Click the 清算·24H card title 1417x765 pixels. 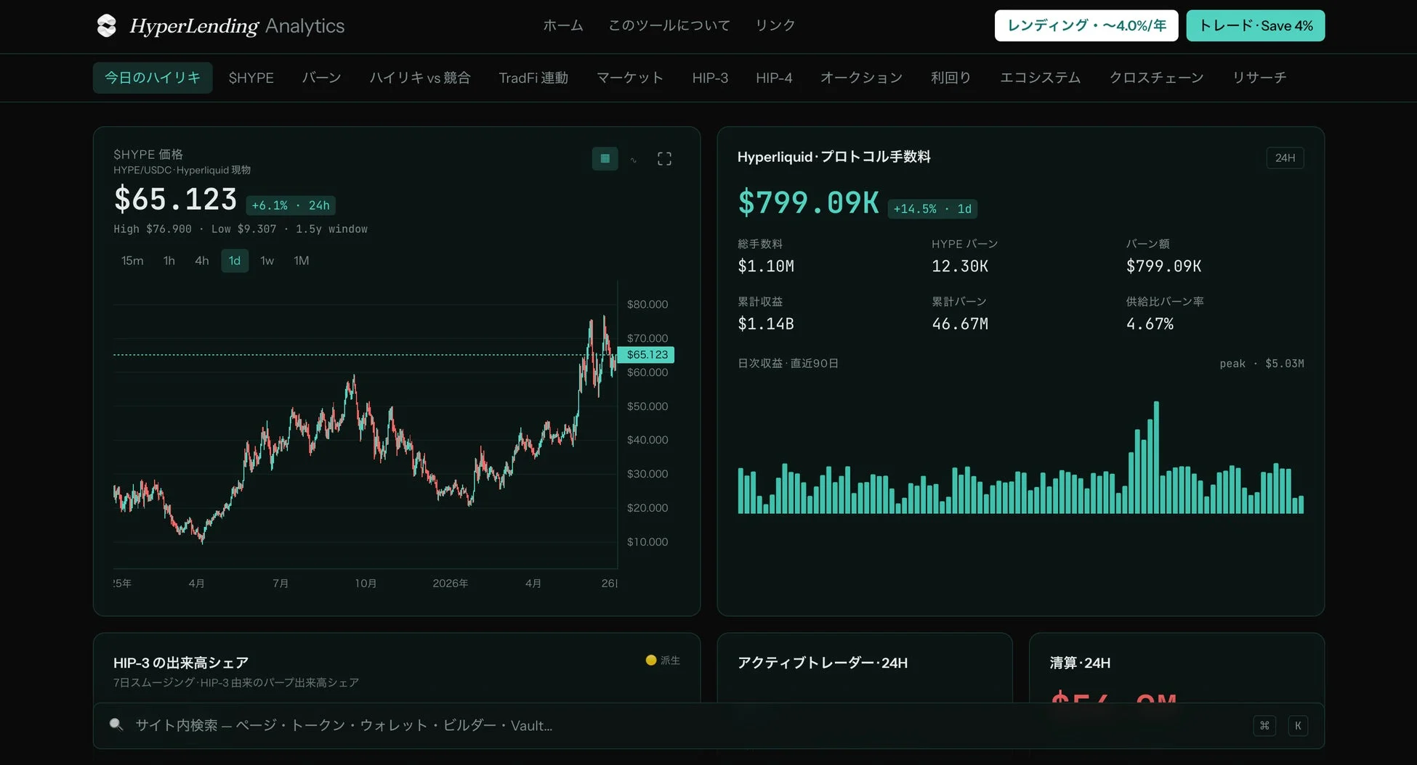pyautogui.click(x=1080, y=663)
